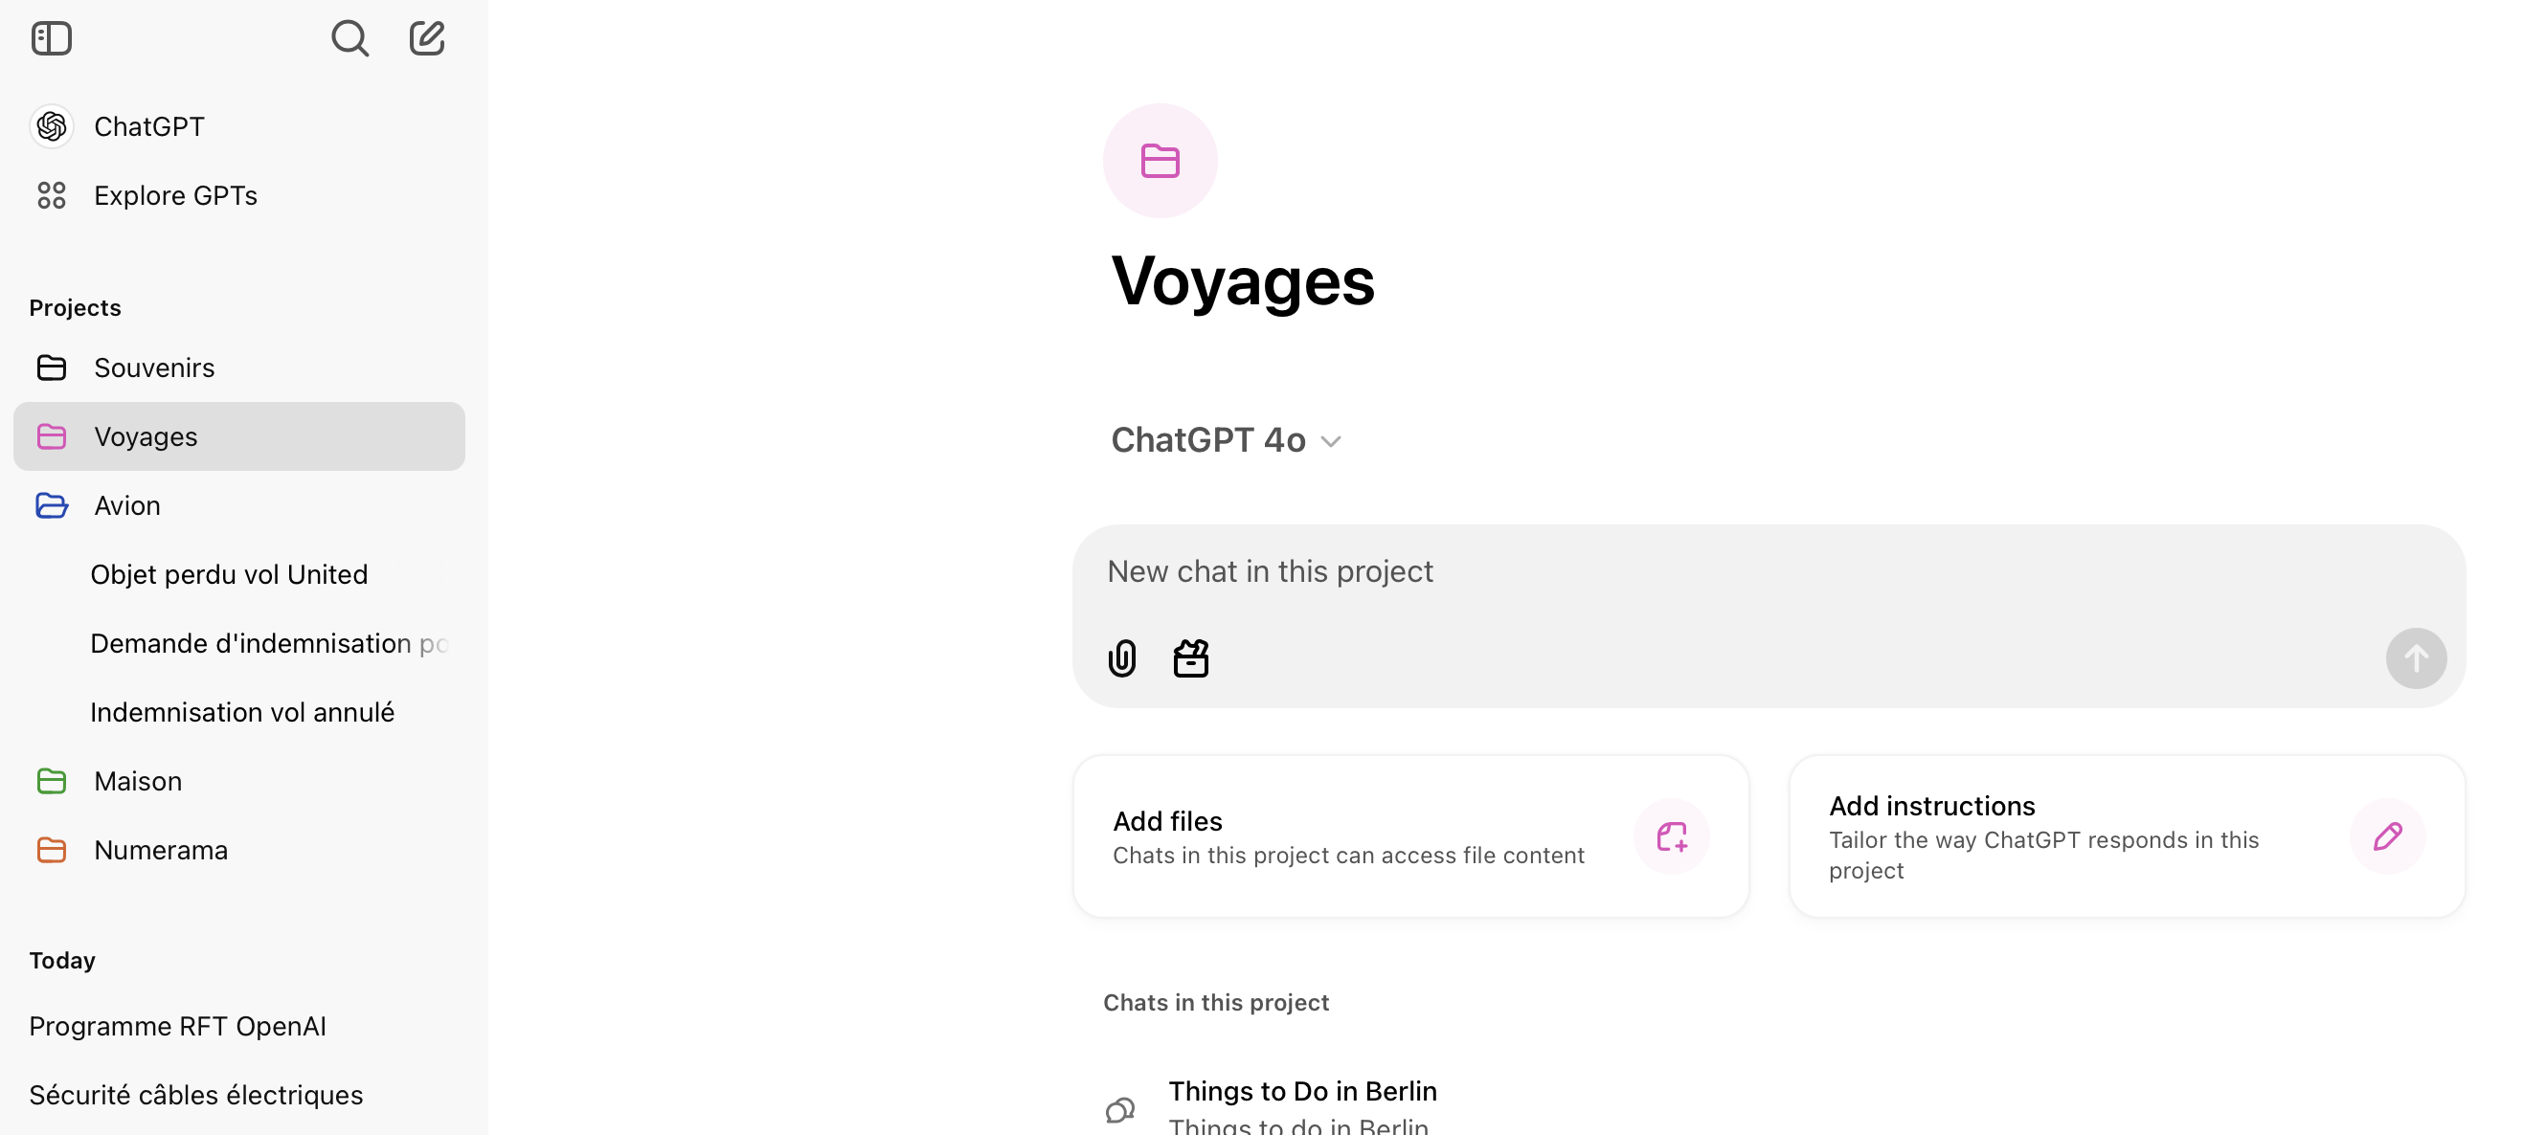The image size is (2524, 1135).
Task: Click the pink Voyages project folder icon
Action: [x=1161, y=161]
